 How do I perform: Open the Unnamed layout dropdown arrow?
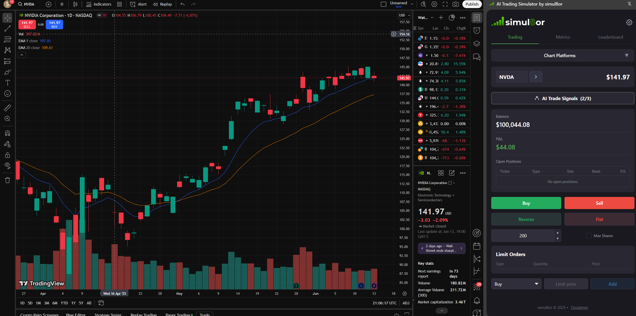(x=412, y=4)
